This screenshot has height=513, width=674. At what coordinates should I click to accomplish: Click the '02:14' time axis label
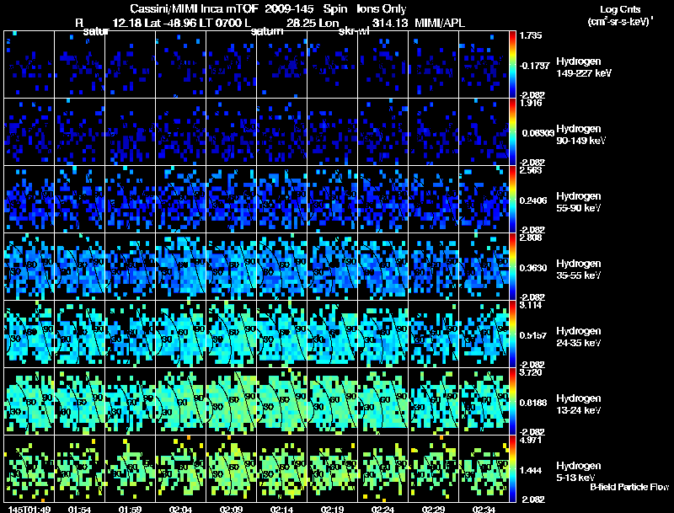[x=281, y=510]
